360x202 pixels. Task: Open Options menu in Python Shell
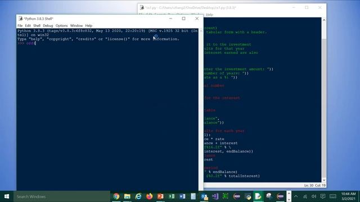pos(61,26)
